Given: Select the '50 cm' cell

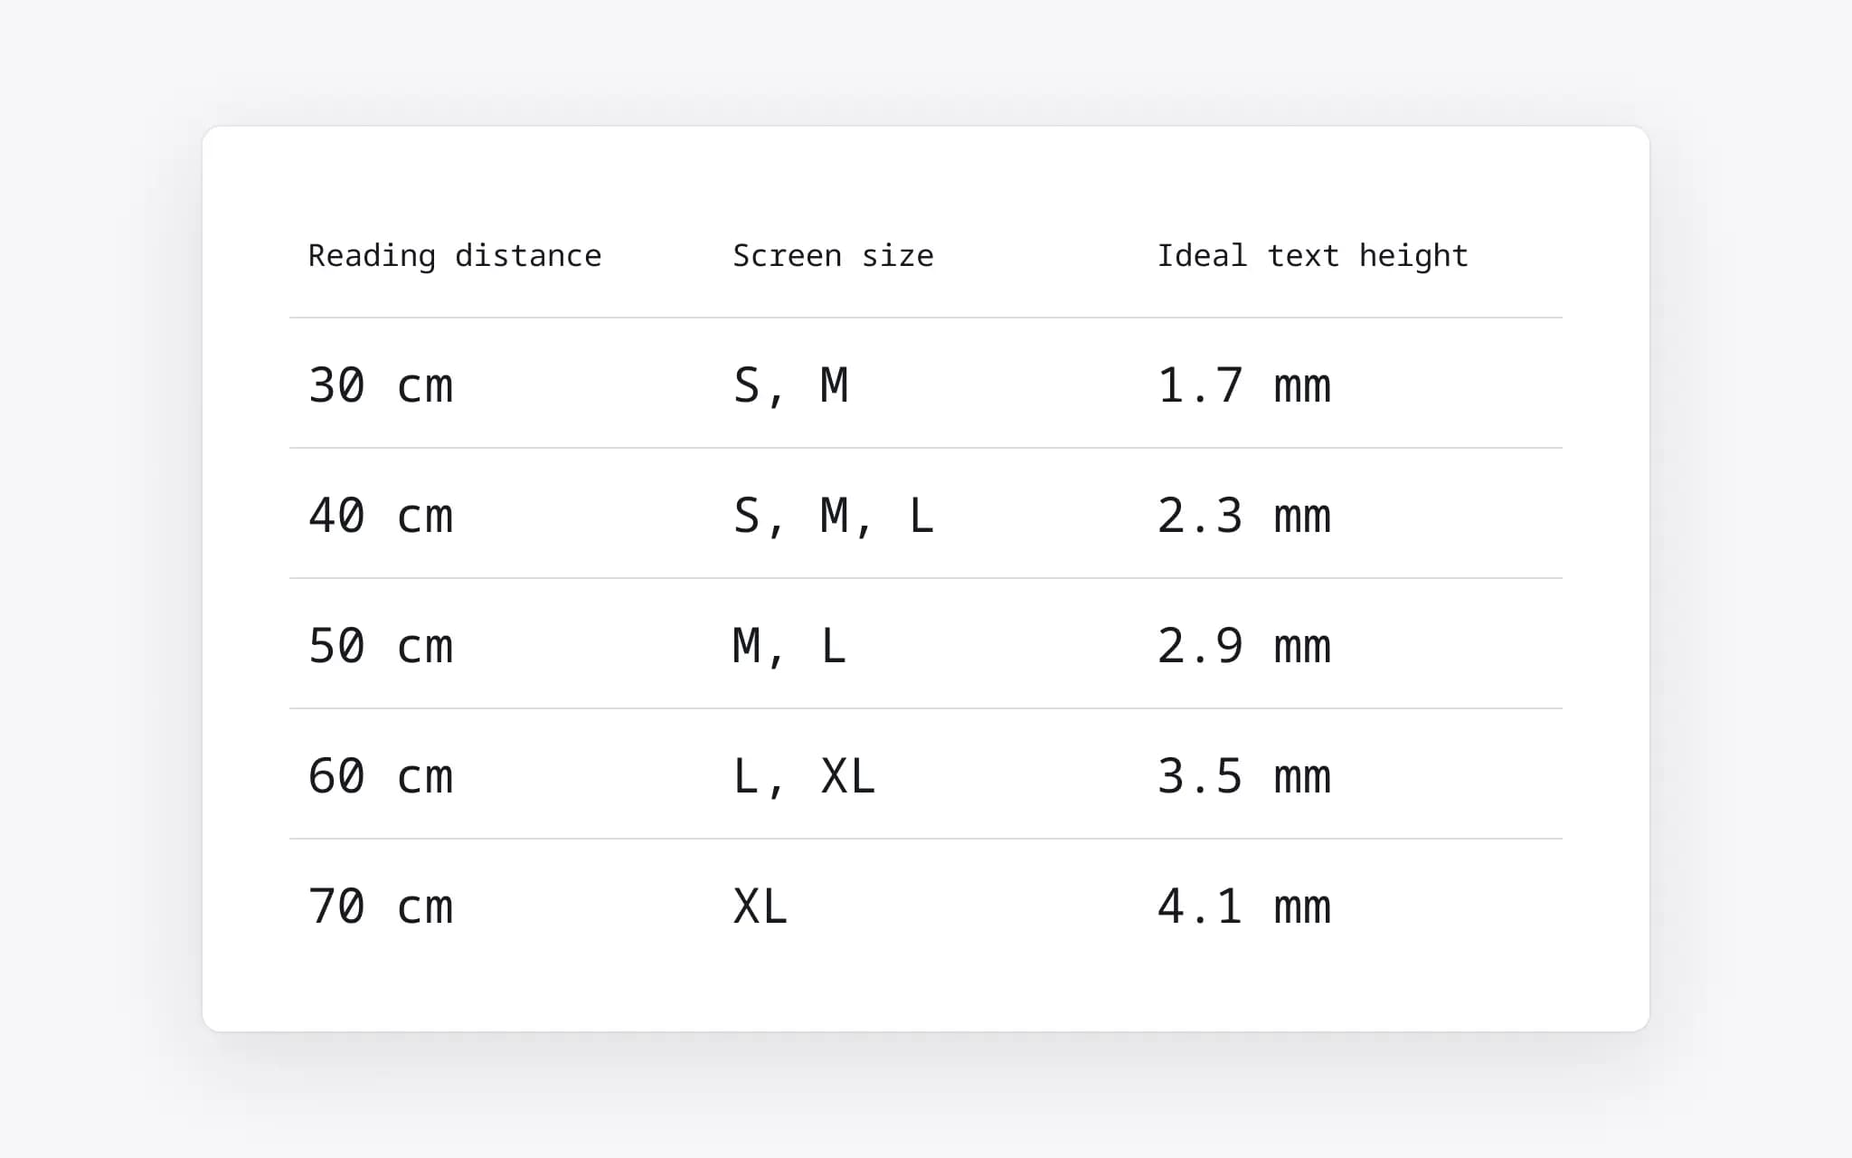Looking at the screenshot, I should pos(381,645).
